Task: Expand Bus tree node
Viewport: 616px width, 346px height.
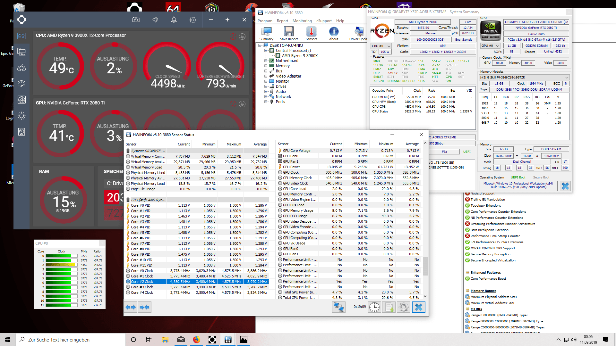Action: pos(266,71)
